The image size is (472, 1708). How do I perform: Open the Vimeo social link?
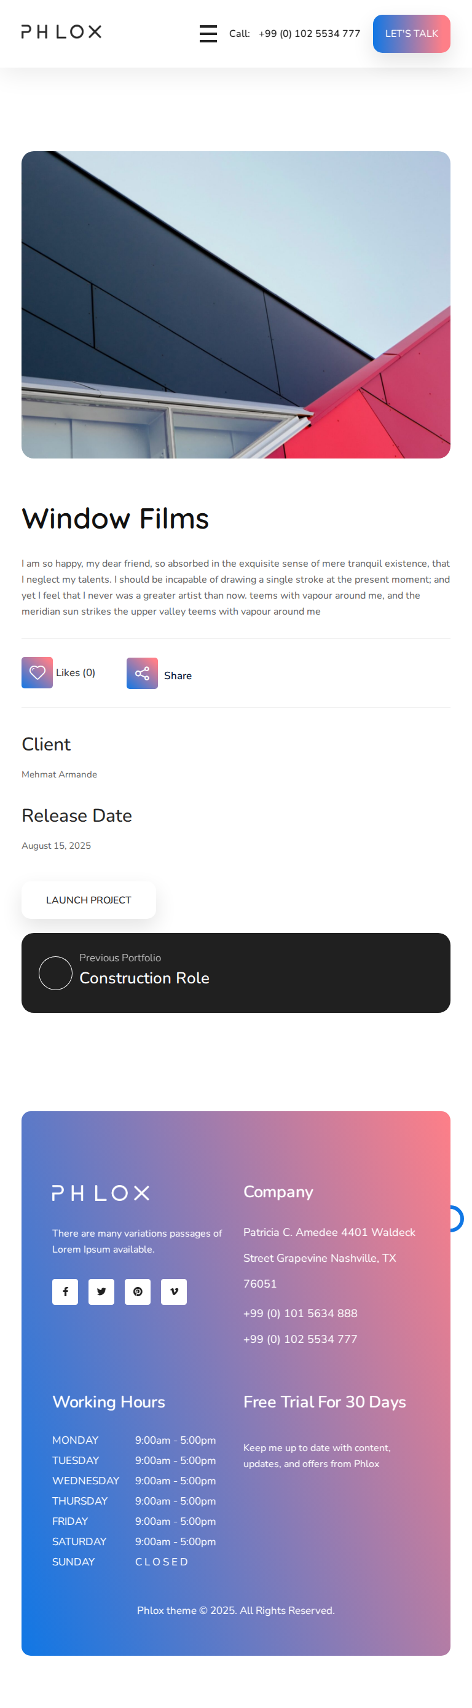[174, 1292]
